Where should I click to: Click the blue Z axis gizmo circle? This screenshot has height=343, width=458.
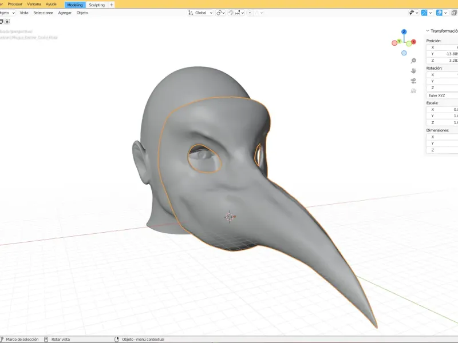click(x=404, y=32)
